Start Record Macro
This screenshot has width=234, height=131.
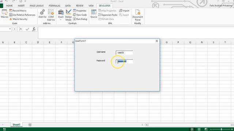coord(18,11)
